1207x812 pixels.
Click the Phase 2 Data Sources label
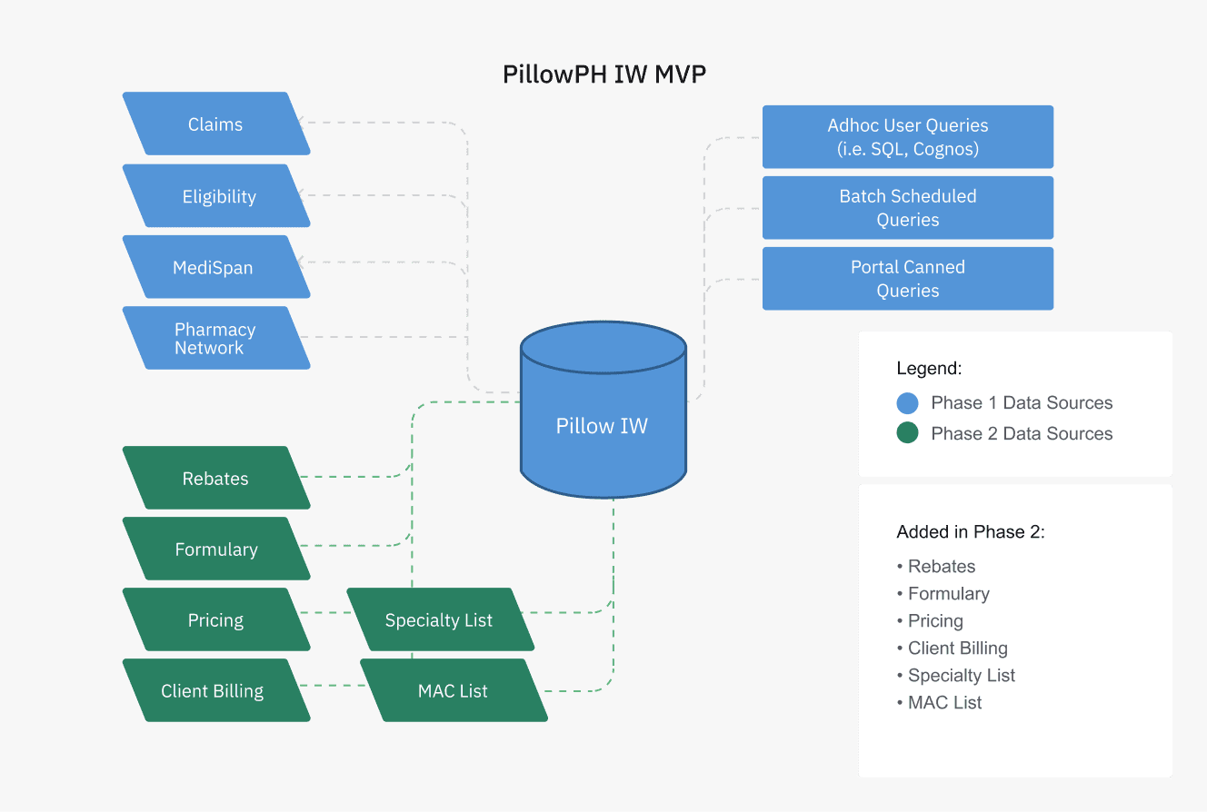(x=1022, y=433)
